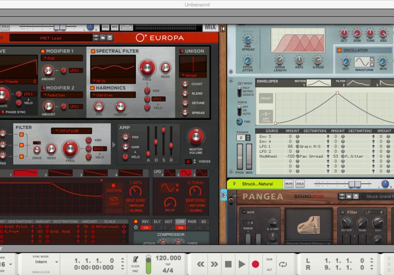Click the envelope Sustain marker button
The width and height of the screenshot is (394, 275).
pyautogui.click(x=114, y=188)
